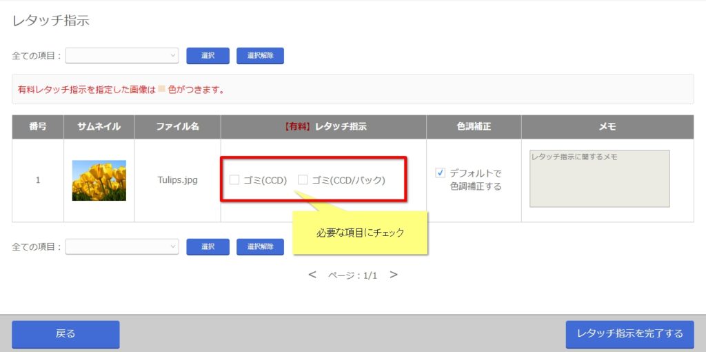706x352 pixels.
Task: Click the 戻る button
Action: click(x=65, y=334)
